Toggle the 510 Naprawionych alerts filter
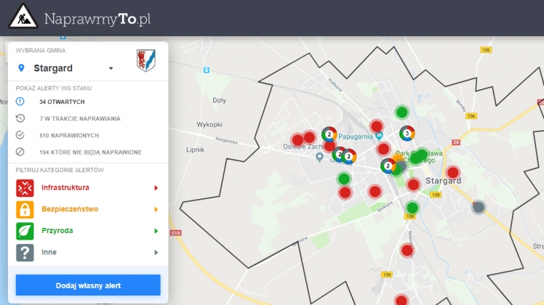The width and height of the screenshot is (544, 305). (x=68, y=136)
